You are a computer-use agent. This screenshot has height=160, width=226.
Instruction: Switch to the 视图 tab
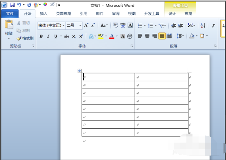(x=132, y=14)
